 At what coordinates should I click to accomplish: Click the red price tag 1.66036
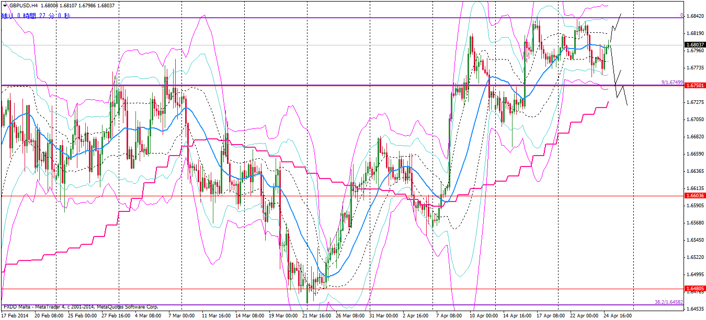click(x=695, y=195)
